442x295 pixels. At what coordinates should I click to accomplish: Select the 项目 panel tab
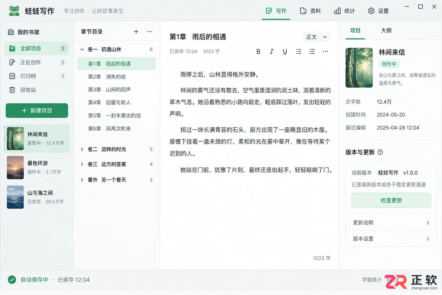coord(355,30)
